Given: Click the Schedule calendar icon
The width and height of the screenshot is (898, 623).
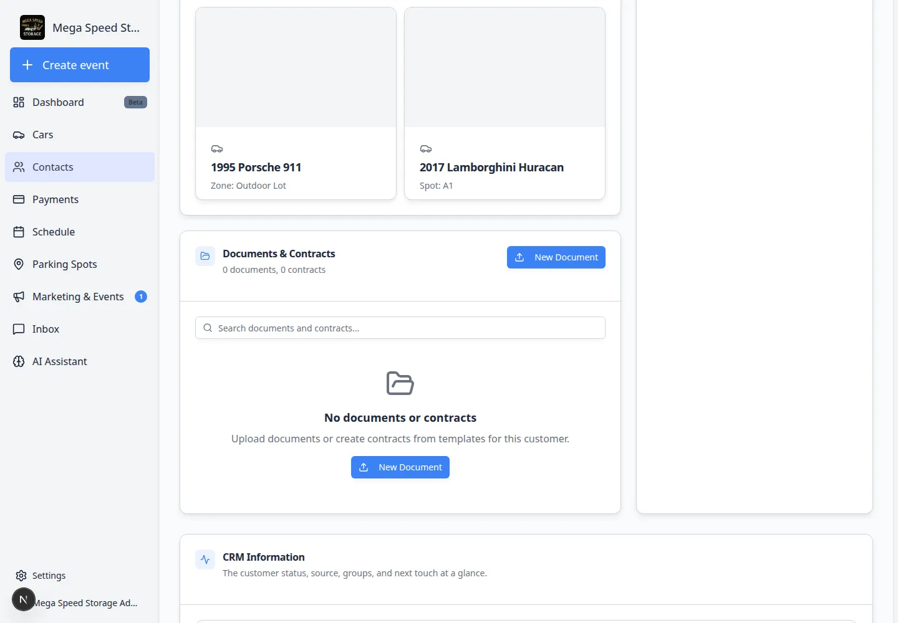Looking at the screenshot, I should point(19,232).
